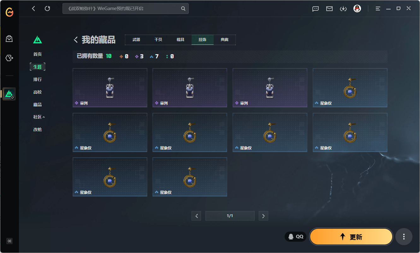This screenshot has width=420, height=253.
Task: Go to 首页 in the game menu
Action: click(38, 54)
